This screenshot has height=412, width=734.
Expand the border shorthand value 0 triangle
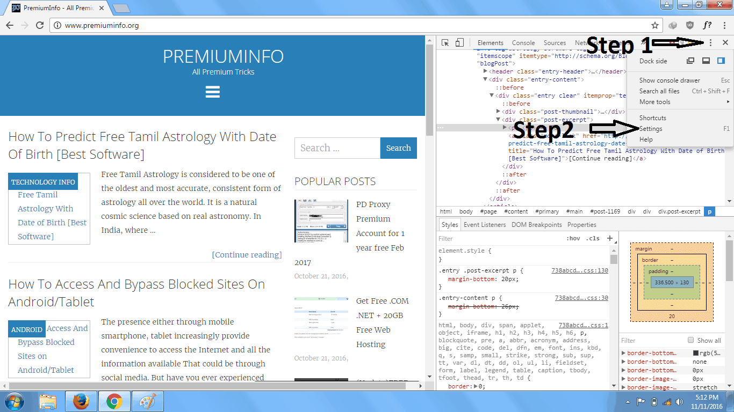pos(475,386)
